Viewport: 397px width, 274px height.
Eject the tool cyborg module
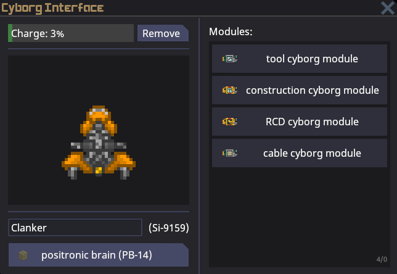[311, 59]
